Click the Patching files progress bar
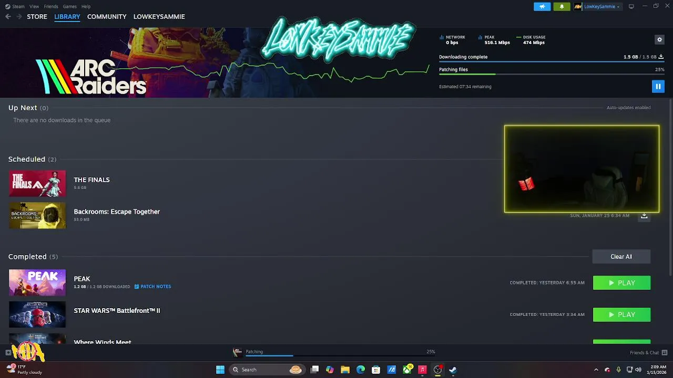 [552, 74]
